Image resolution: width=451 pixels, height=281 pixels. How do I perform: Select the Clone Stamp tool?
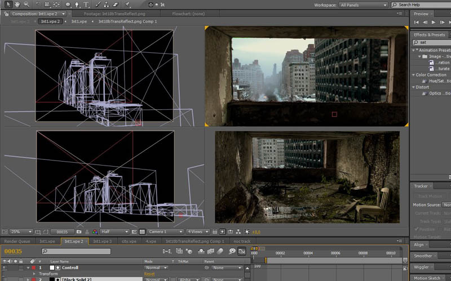pos(107,5)
